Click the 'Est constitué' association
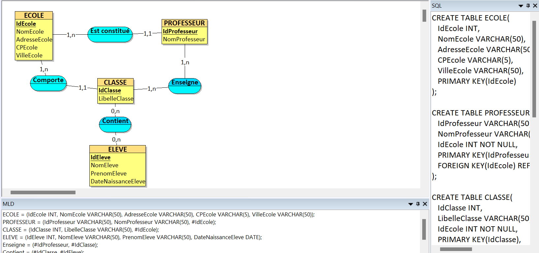539x253 pixels. click(x=110, y=34)
